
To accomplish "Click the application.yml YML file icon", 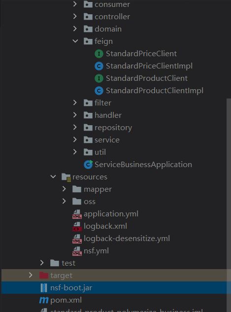I will click(77, 214).
